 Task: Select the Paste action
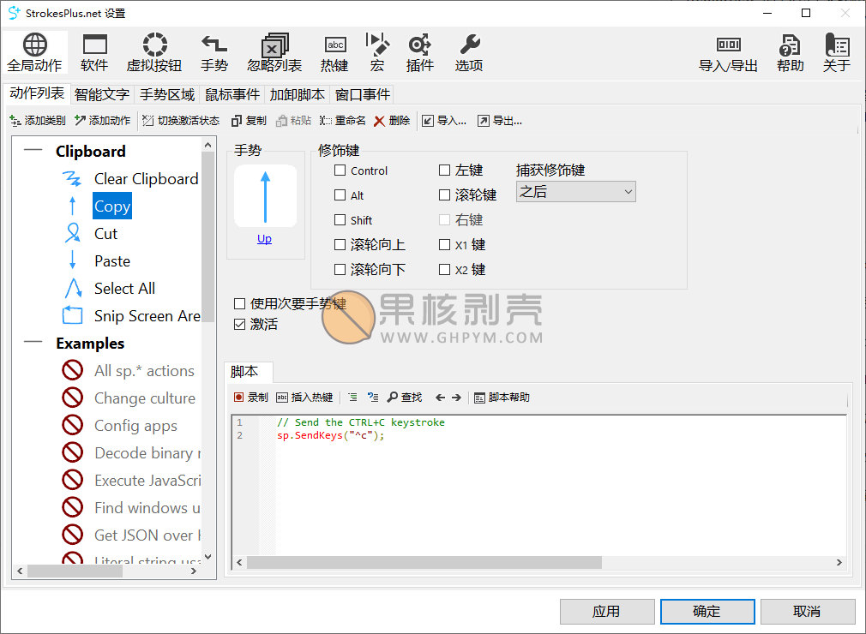(112, 261)
